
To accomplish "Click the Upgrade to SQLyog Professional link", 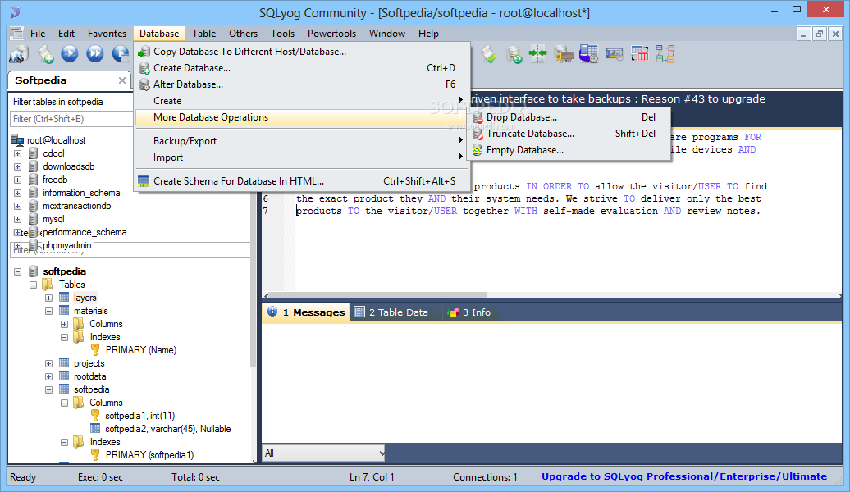I will point(684,476).
